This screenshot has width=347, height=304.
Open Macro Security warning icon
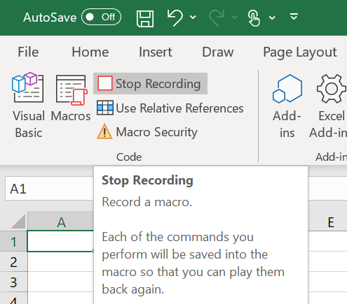point(104,131)
